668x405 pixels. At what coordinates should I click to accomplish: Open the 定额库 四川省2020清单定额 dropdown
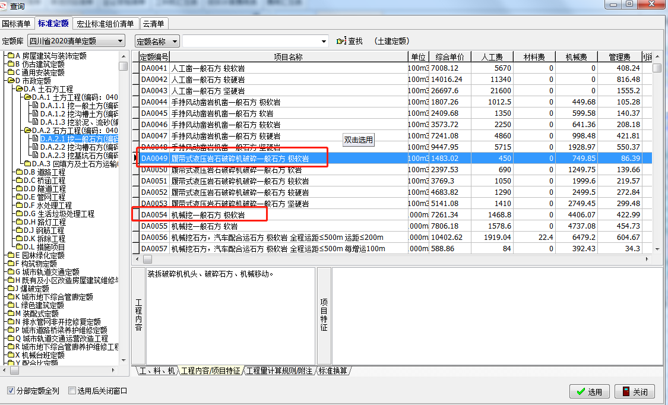[120, 41]
